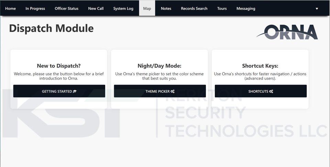330x167 pixels.
Task: View the System Log
Action: pos(123,8)
